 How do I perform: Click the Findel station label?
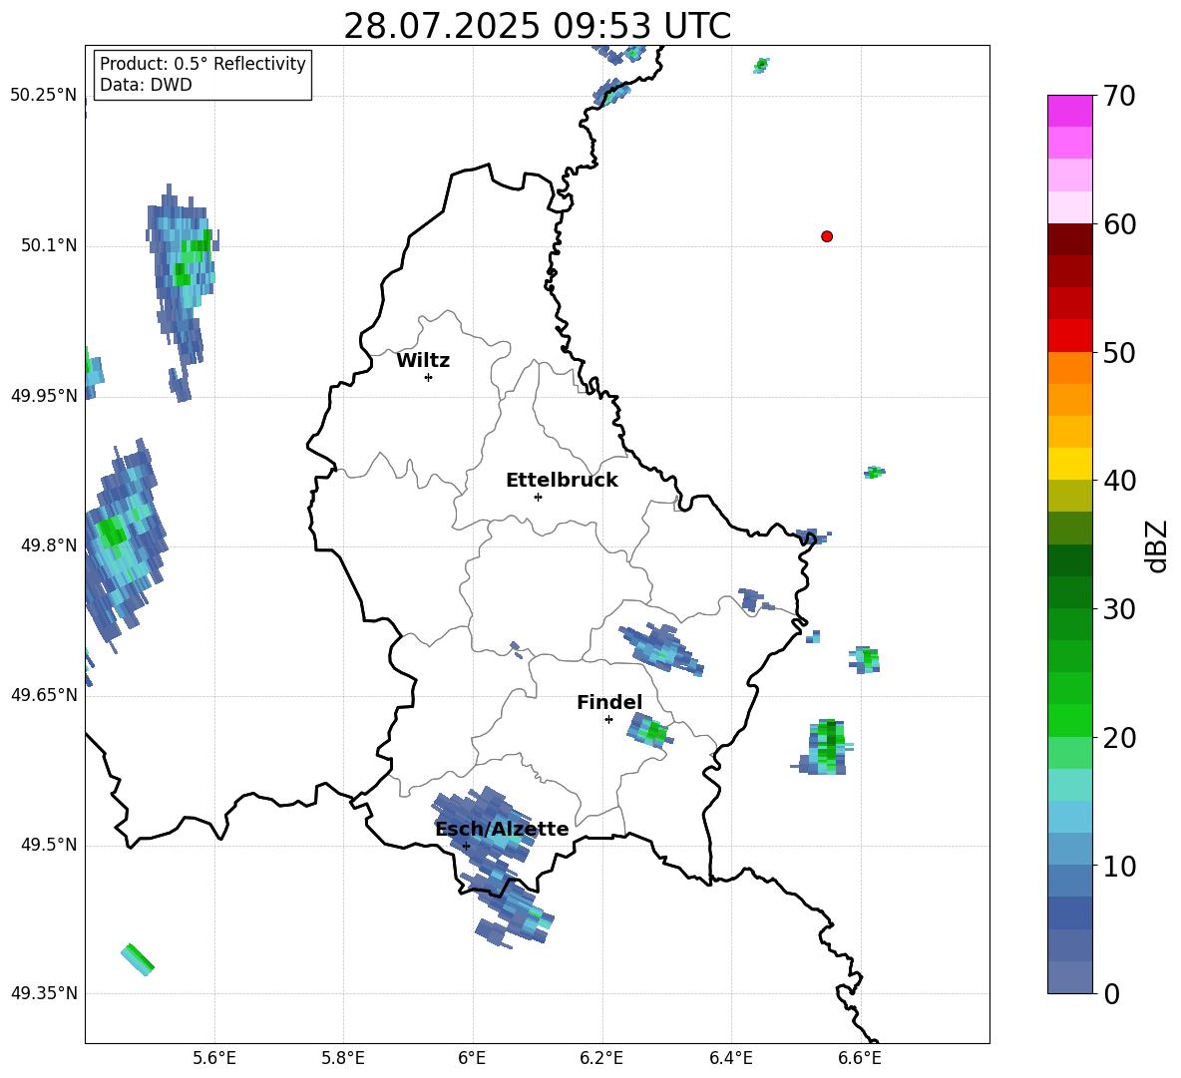coord(609,702)
